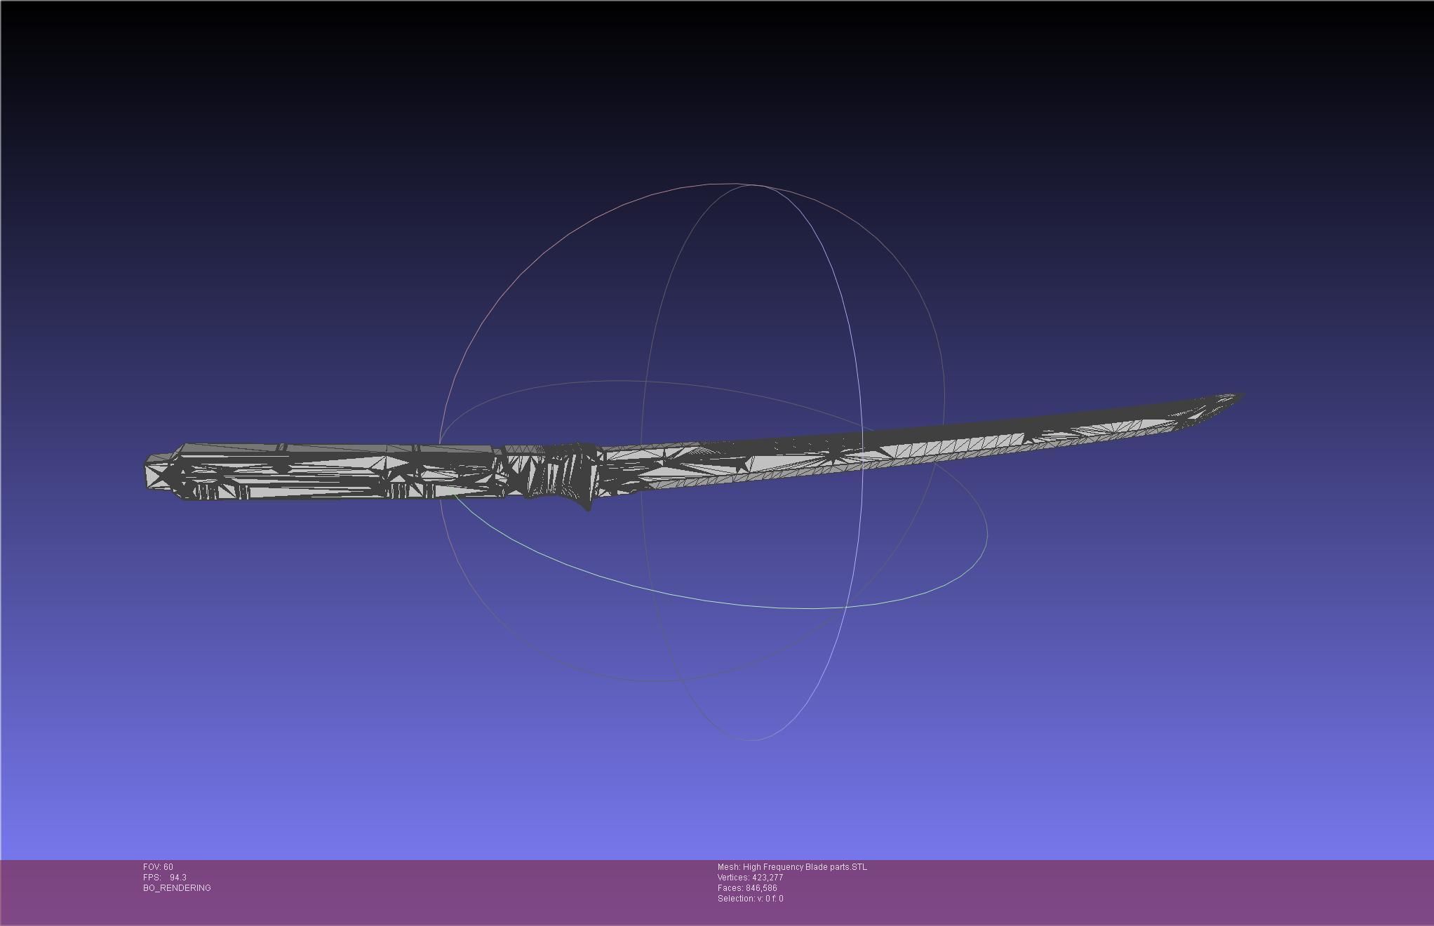Click the BO_RENDERING status text
The width and height of the screenshot is (1434, 926).
[177, 888]
